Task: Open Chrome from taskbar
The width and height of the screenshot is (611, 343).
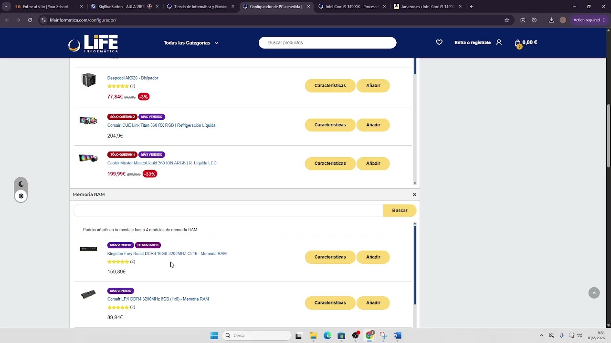Action: coord(369,335)
